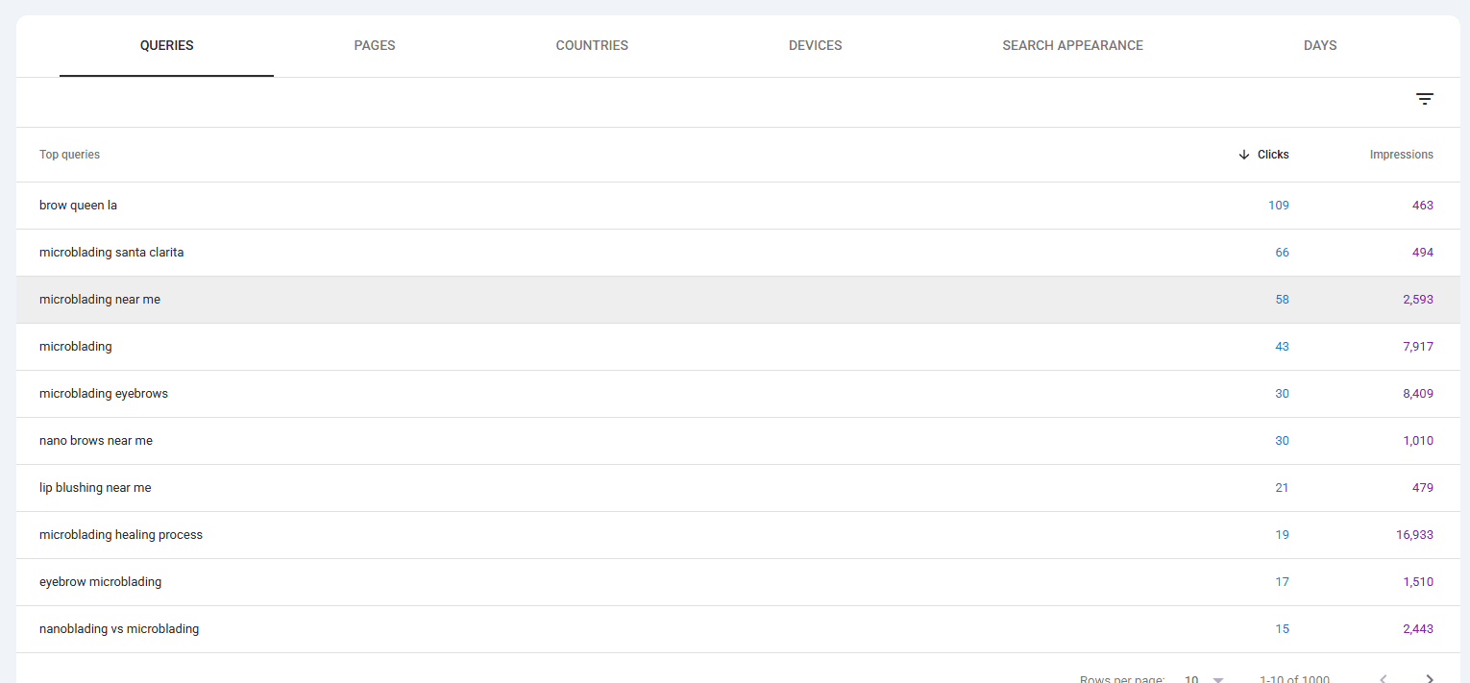Select the query "microblading santa clarita"
Screen dimensions: 1470x683
(111, 253)
